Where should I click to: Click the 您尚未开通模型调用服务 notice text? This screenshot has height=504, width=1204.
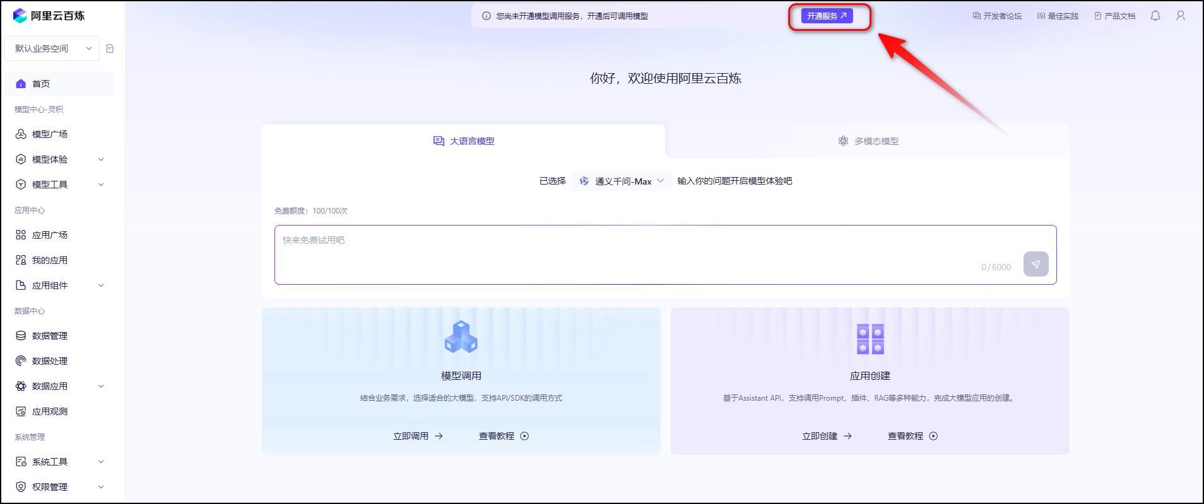[x=572, y=16]
